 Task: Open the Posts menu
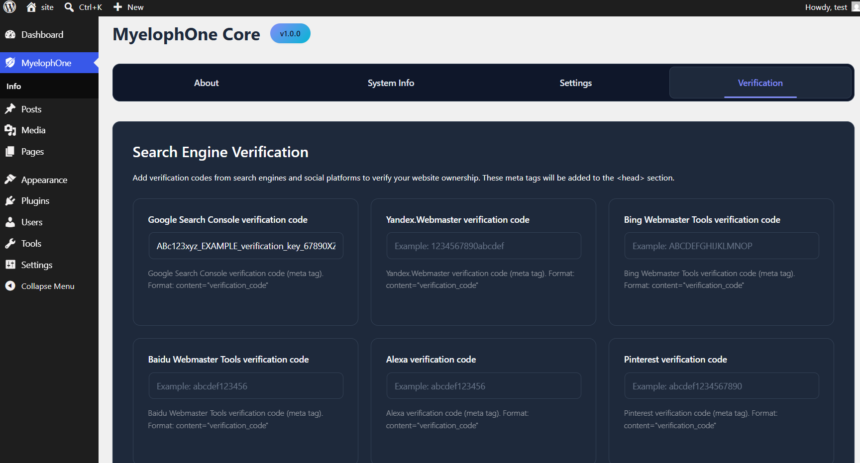pyautogui.click(x=31, y=109)
